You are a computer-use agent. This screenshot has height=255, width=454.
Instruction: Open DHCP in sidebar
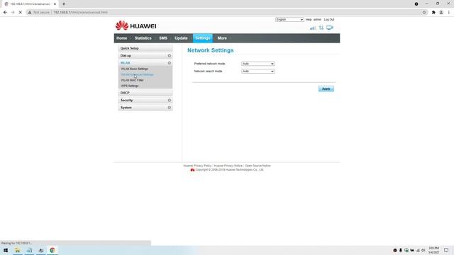tap(145, 93)
